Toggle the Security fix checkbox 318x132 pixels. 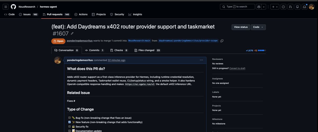coord(69,126)
